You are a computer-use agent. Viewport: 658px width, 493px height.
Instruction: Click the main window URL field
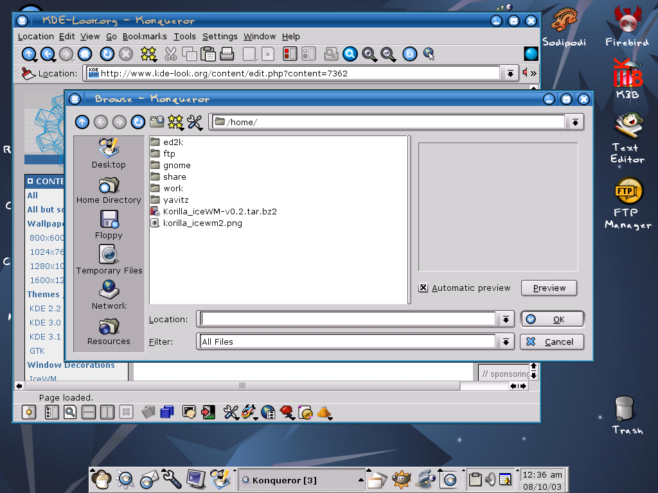(293, 73)
